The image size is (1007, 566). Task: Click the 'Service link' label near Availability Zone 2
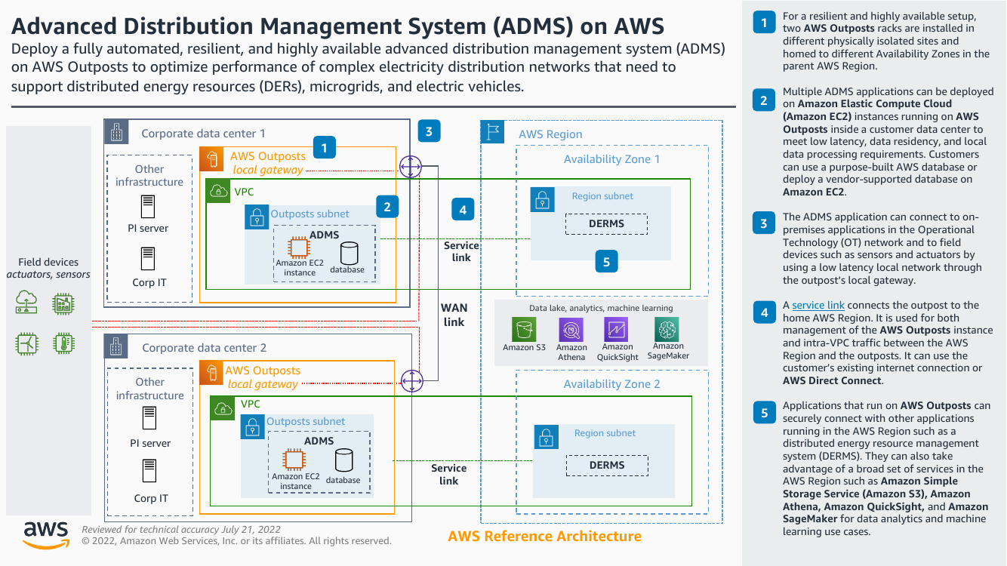[449, 474]
